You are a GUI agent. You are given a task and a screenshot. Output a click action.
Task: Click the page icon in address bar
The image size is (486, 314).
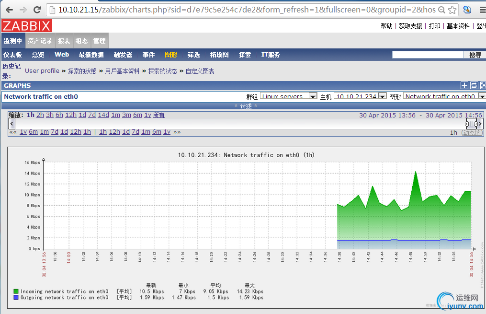(x=52, y=10)
